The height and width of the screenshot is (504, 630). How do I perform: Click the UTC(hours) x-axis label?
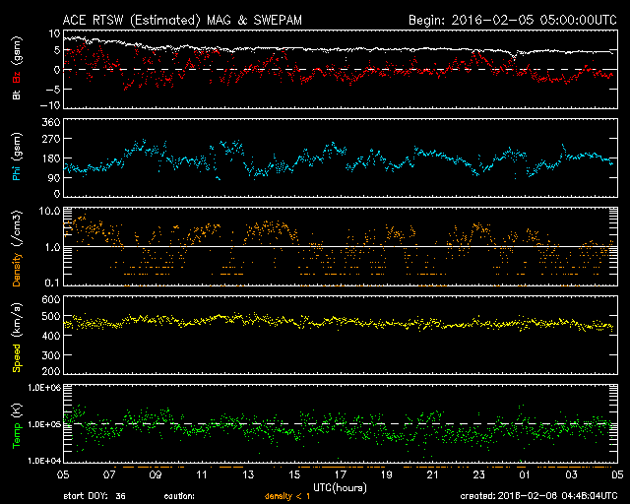click(340, 484)
